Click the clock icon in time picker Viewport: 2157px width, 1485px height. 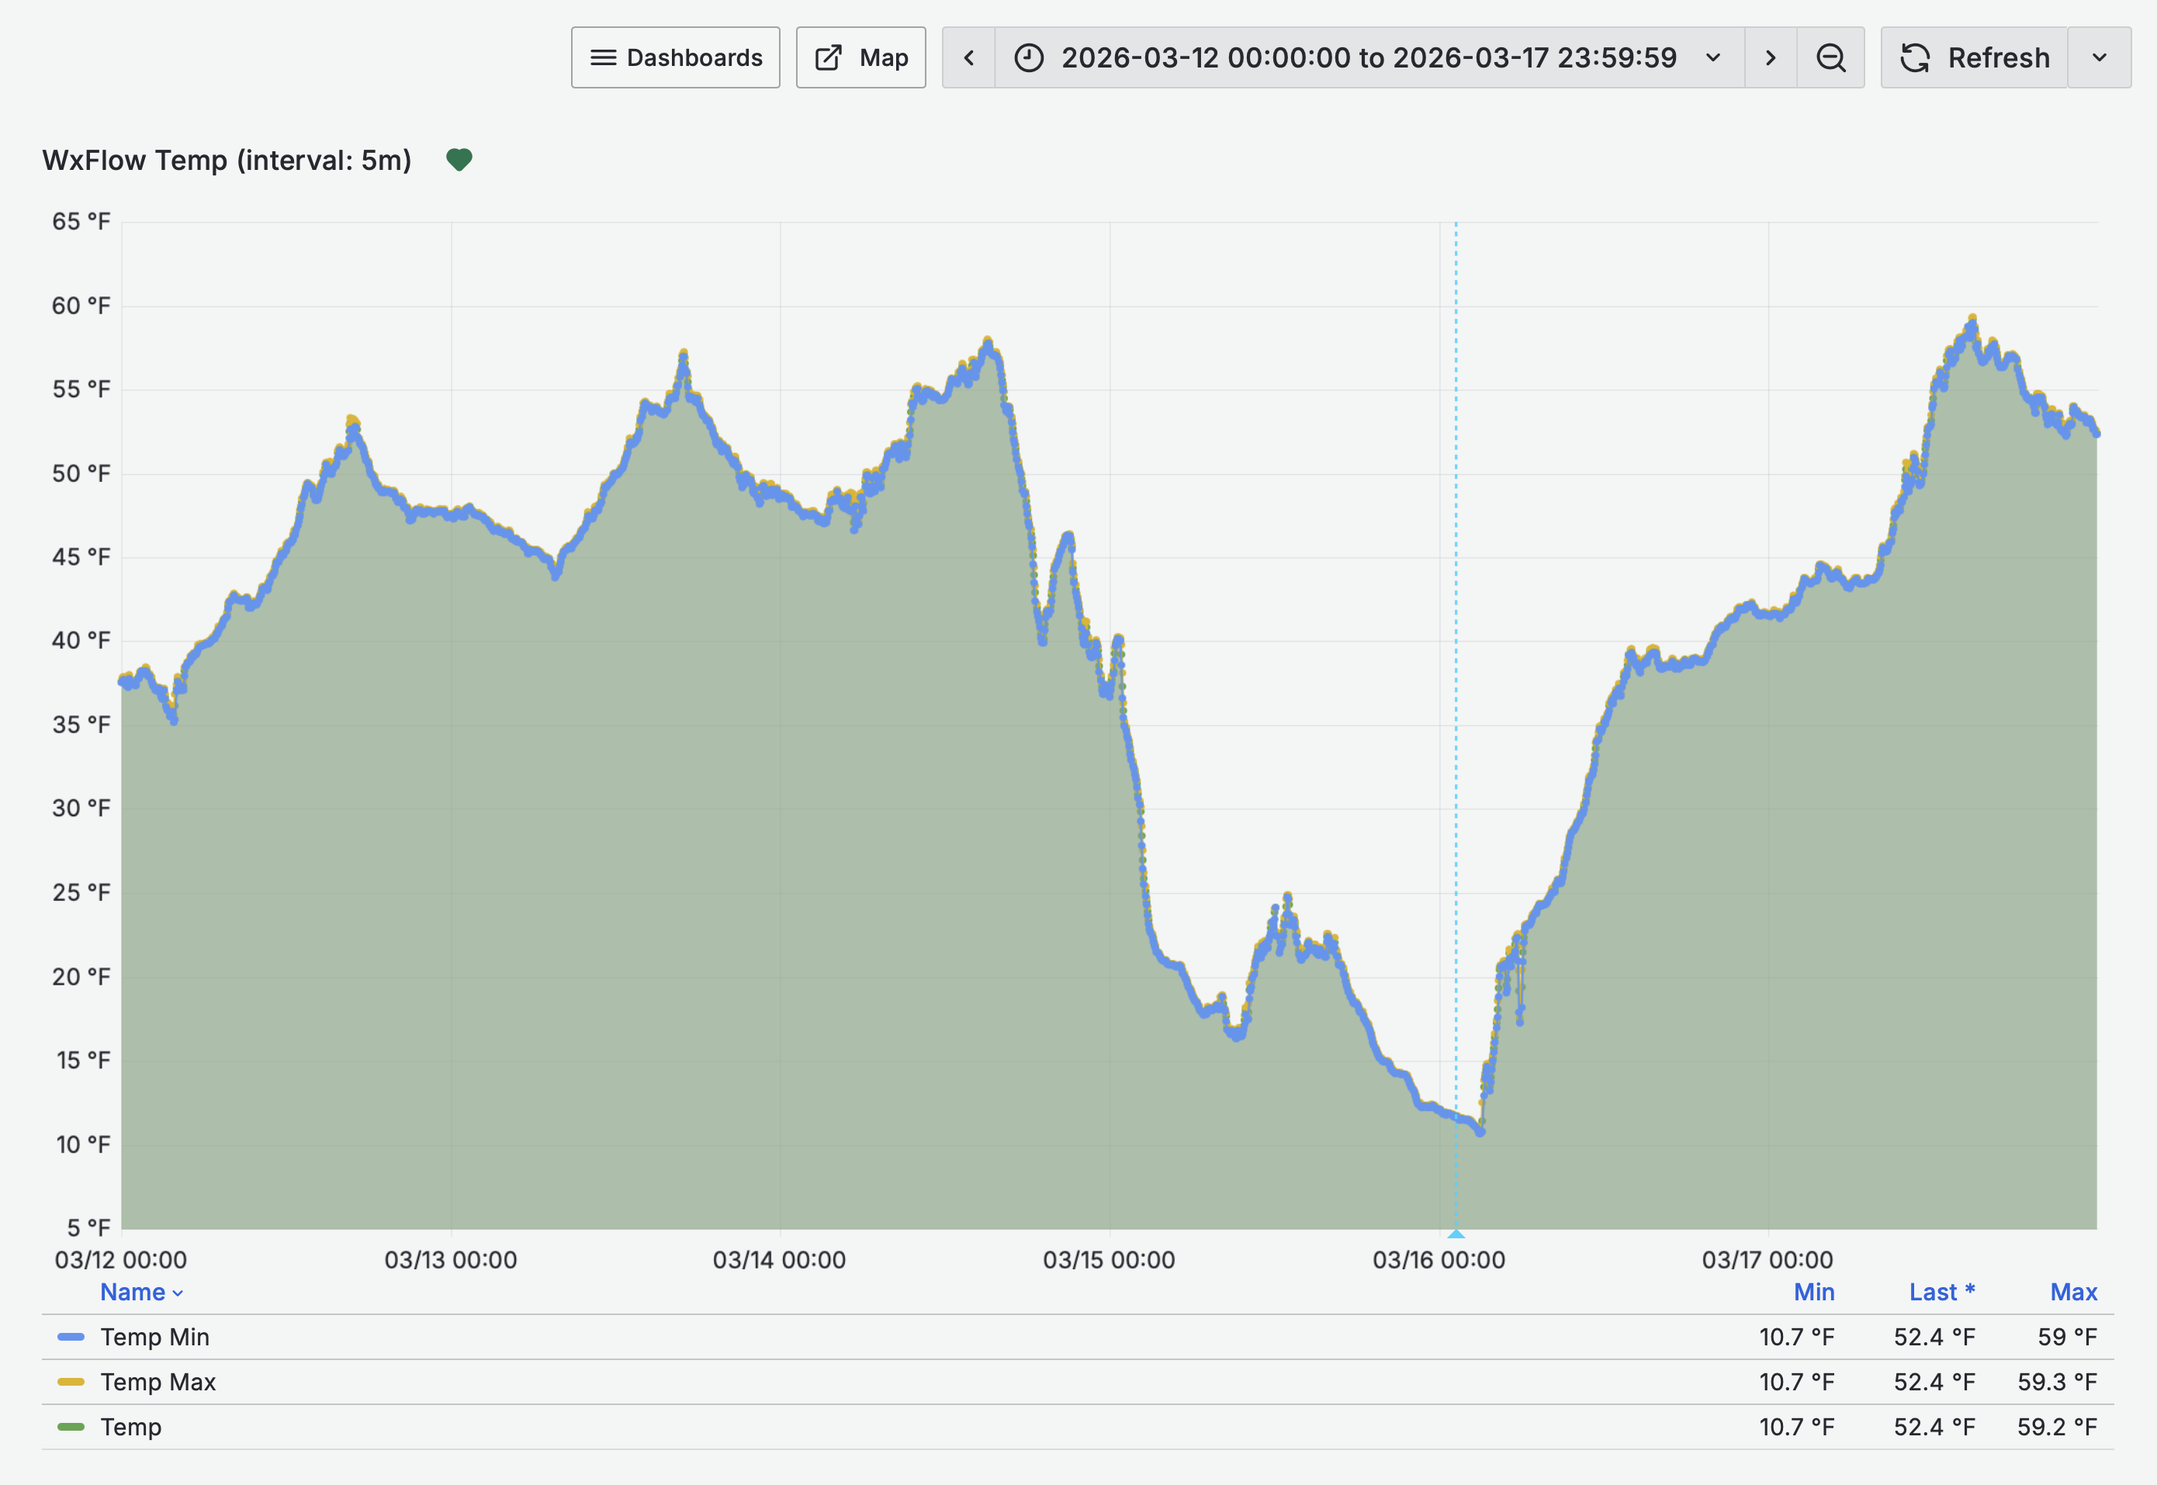tap(1028, 57)
